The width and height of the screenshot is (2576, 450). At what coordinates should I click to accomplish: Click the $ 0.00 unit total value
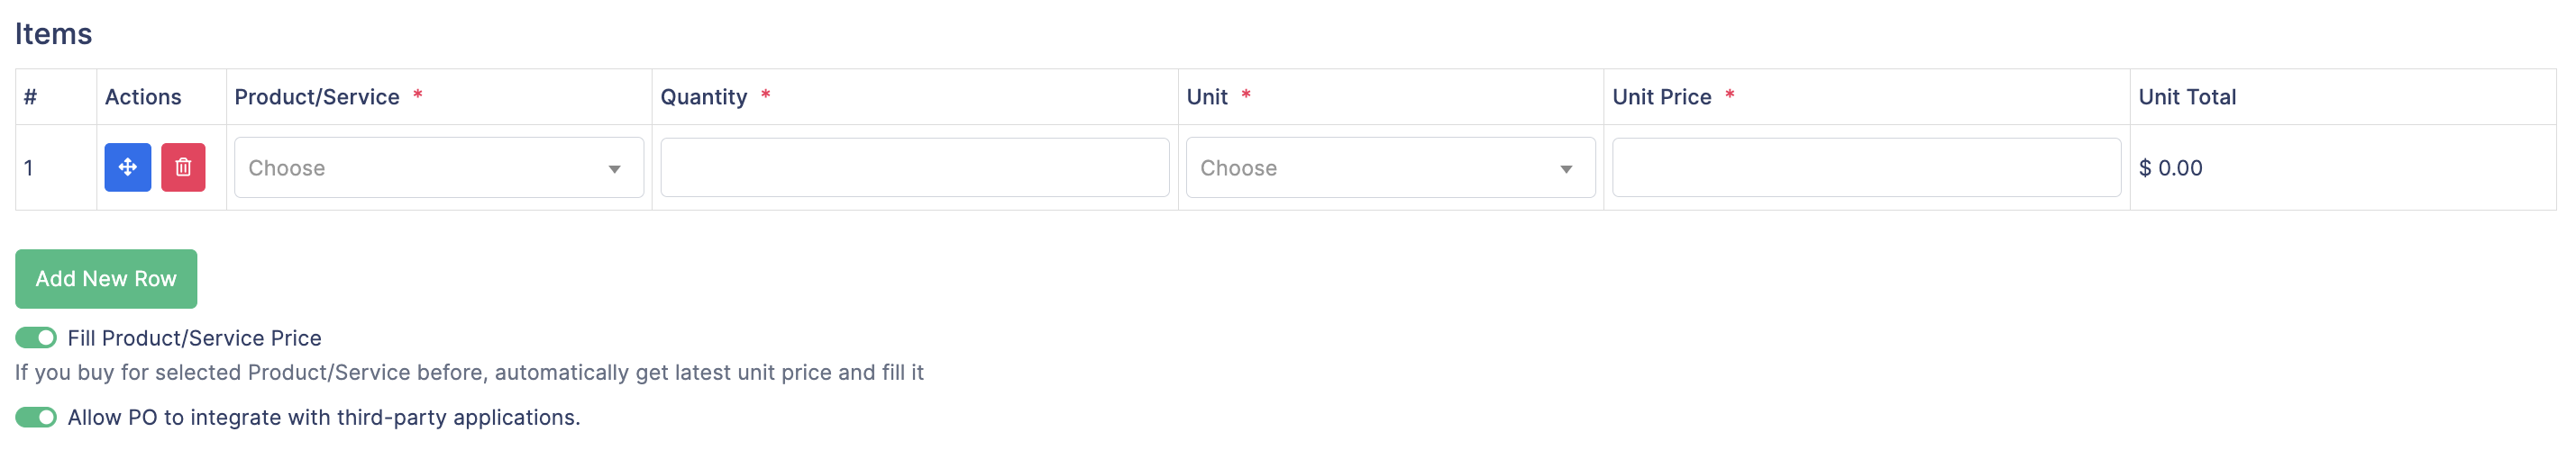point(2170,167)
